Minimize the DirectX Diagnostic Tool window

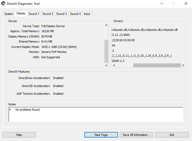[162, 3]
